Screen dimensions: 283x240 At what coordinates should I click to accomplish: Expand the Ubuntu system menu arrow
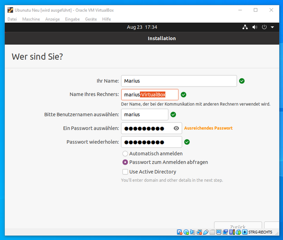point(272,27)
